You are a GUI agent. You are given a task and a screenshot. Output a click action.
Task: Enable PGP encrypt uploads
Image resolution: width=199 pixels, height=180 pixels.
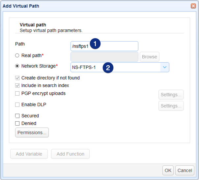[17, 93]
